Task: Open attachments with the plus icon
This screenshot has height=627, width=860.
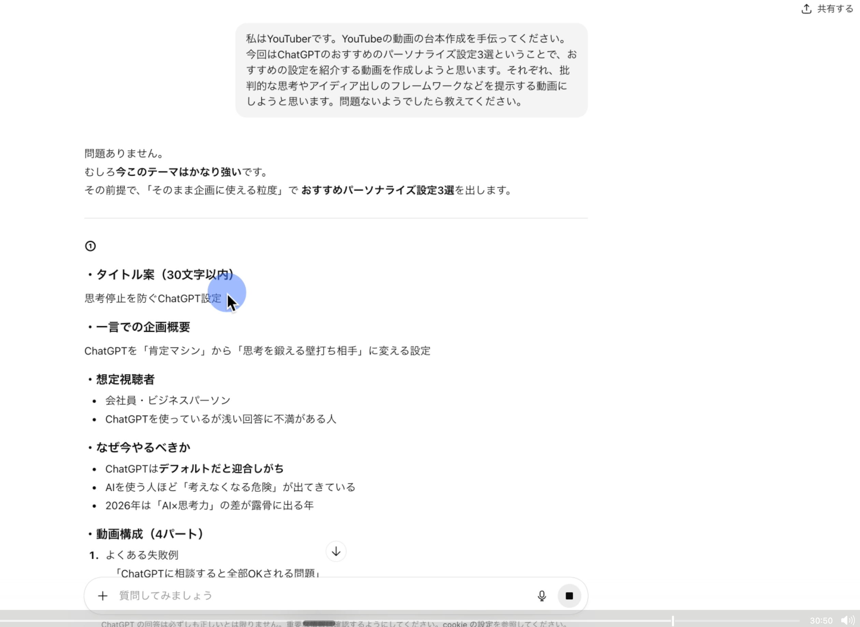Action: pyautogui.click(x=102, y=595)
